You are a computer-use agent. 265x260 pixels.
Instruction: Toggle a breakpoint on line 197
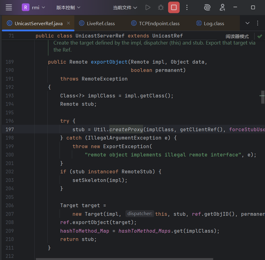coord(10,129)
